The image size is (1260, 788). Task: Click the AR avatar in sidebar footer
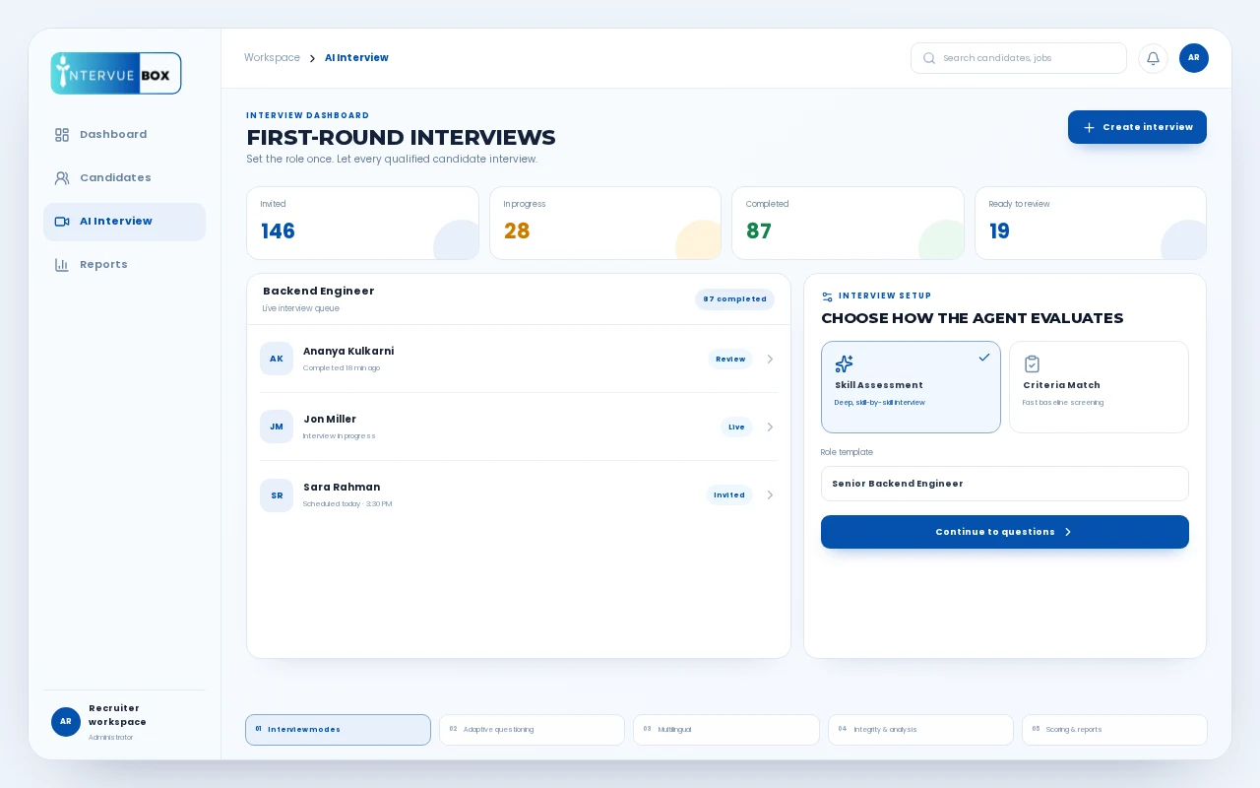pos(66,722)
